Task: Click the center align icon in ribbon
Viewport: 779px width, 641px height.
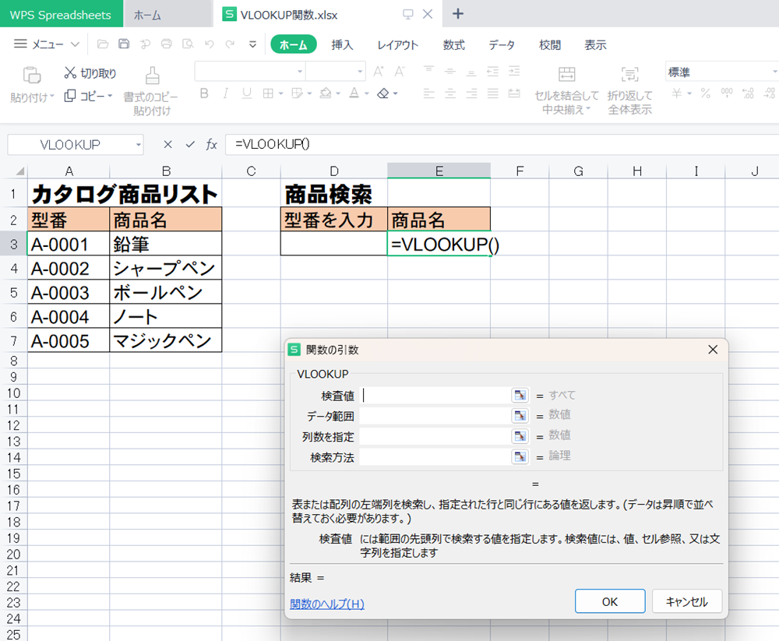Action: [450, 93]
